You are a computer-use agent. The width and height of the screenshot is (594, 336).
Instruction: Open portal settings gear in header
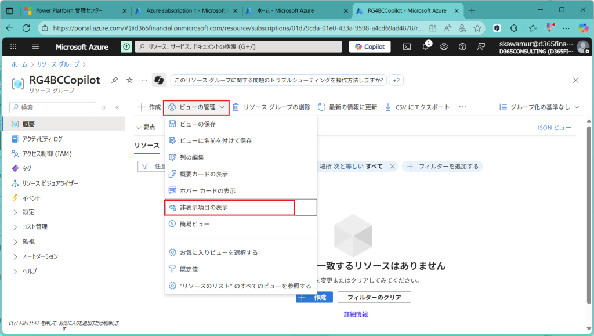(444, 46)
